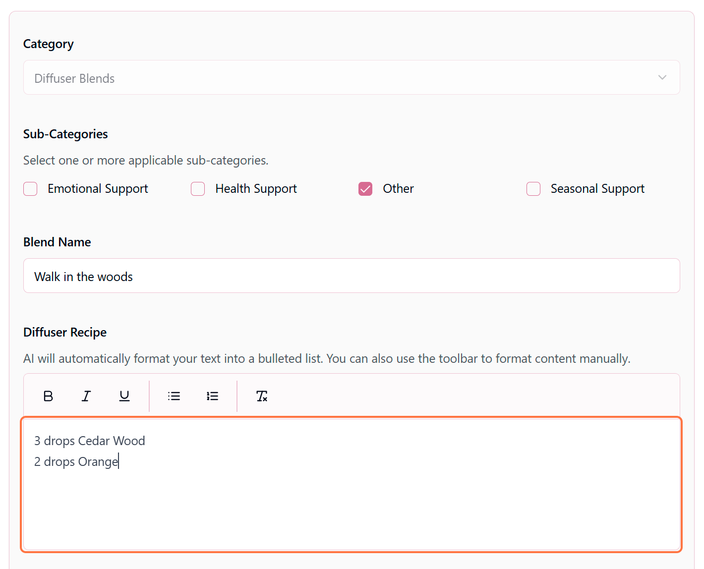Click the "Emotional Support" label text
The width and height of the screenshot is (704, 569).
click(98, 189)
